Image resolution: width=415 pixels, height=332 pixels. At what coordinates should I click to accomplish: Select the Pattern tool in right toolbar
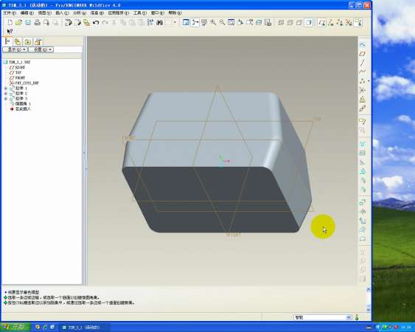tap(363, 278)
